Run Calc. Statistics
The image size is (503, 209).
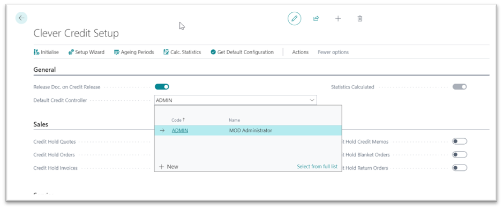pyautogui.click(x=182, y=52)
